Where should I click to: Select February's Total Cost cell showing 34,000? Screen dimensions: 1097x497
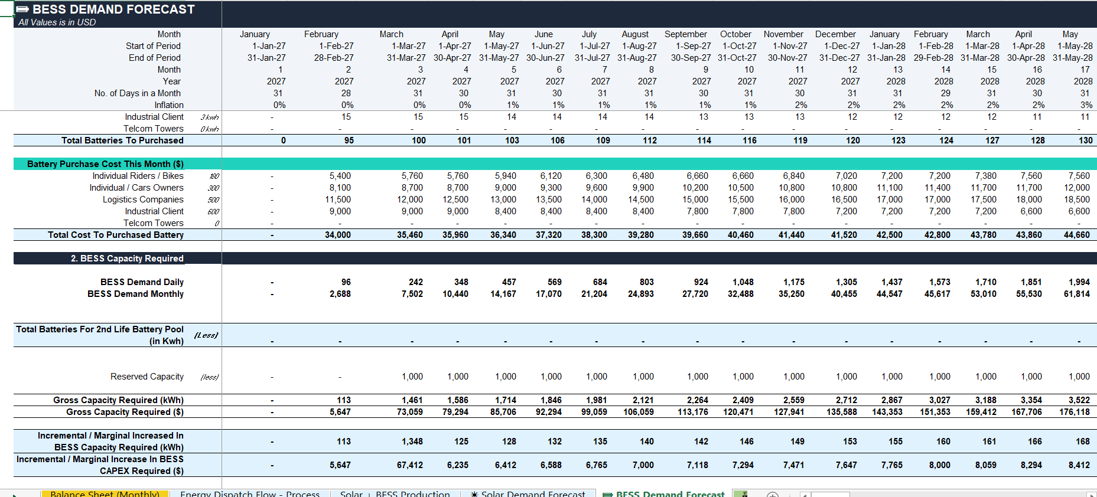338,235
